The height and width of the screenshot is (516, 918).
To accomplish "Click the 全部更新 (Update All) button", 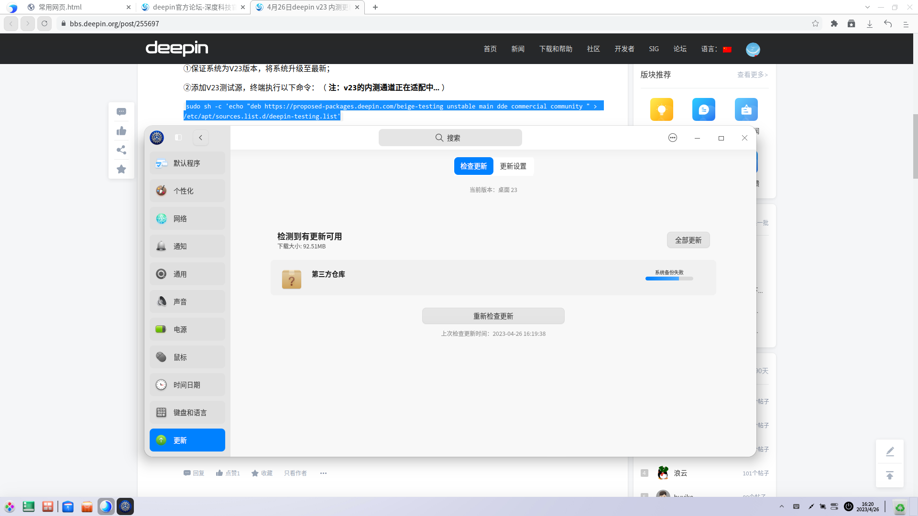I will coord(688,240).
